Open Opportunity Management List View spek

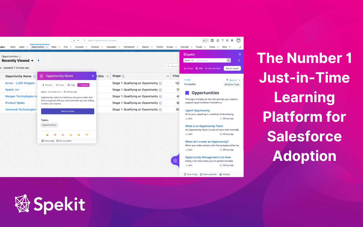(208, 157)
